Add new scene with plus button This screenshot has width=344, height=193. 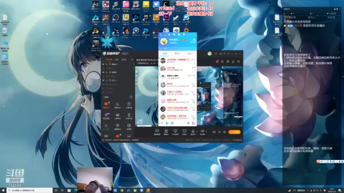point(132,60)
